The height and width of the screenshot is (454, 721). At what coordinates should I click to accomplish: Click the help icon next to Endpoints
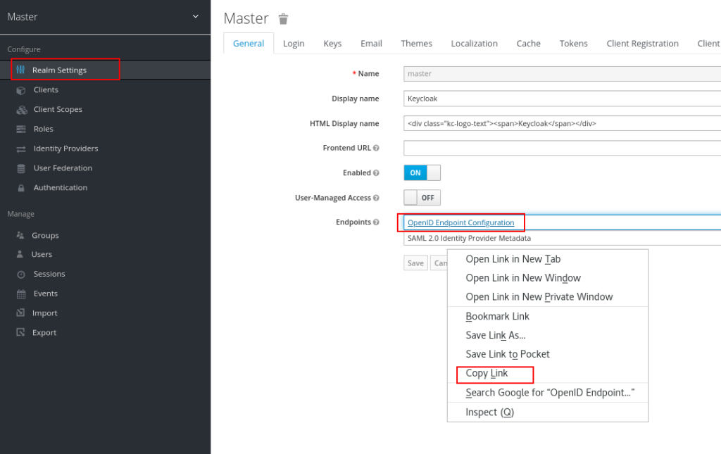(377, 222)
